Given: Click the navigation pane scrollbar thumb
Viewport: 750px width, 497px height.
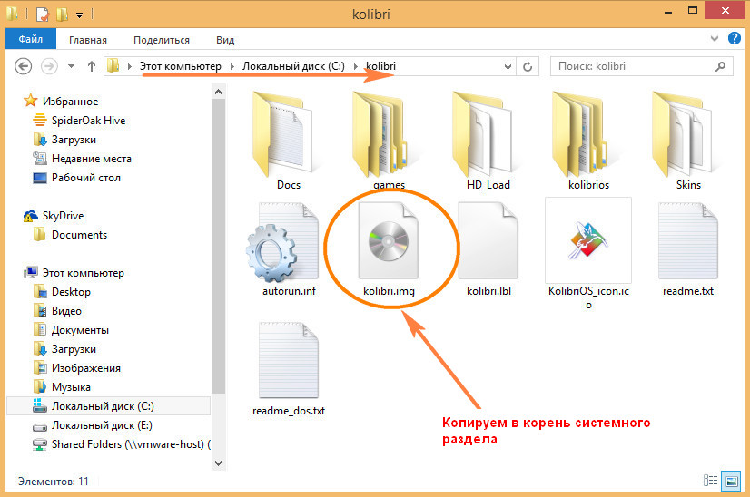Looking at the screenshot, I should point(219,246).
